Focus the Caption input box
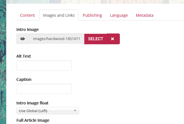 click(44, 89)
